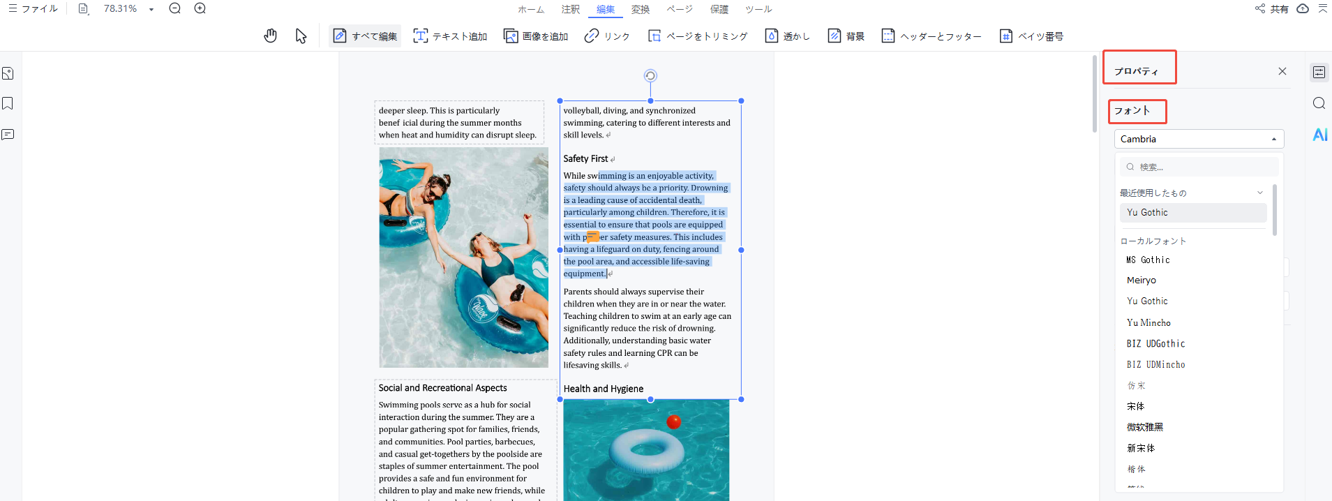Select the arrow pointer tool
1332x501 pixels.
click(301, 36)
